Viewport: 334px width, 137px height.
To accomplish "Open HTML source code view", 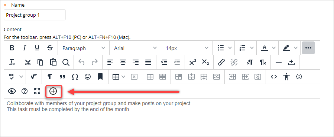I will 274,77.
